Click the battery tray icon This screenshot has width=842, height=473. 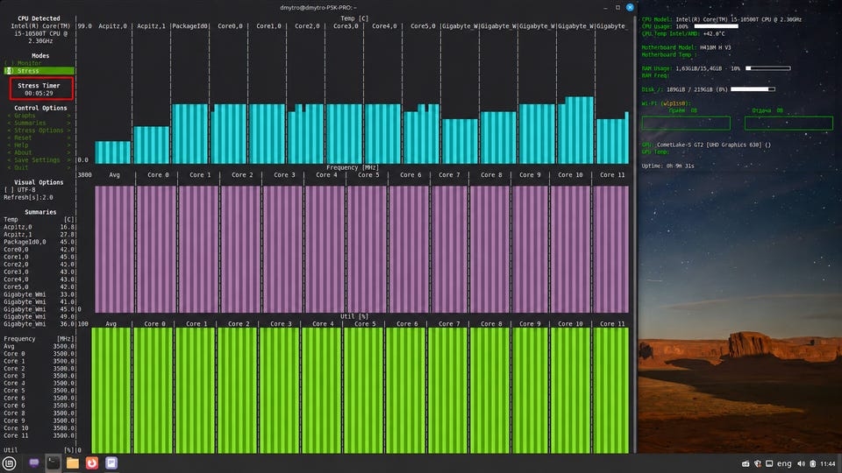pos(813,464)
